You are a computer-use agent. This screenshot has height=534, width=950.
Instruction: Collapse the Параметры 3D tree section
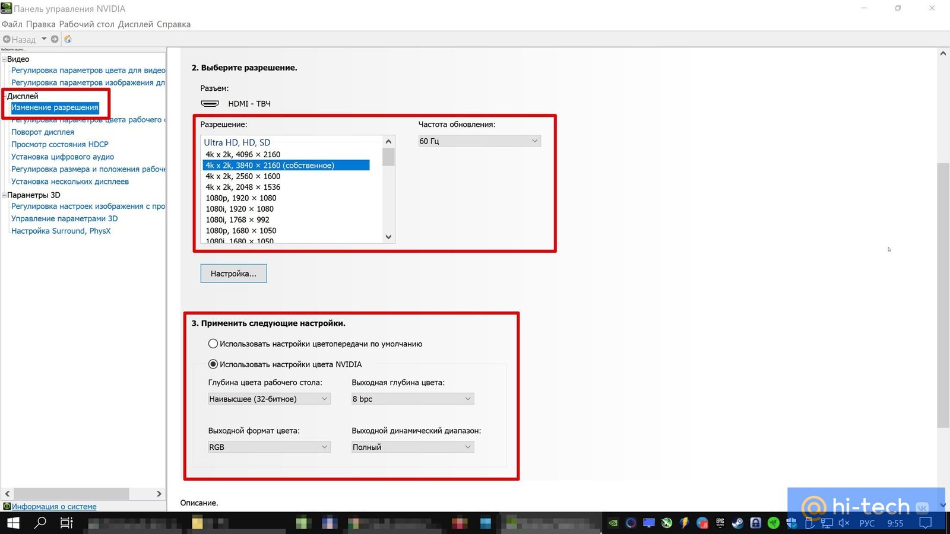click(x=4, y=195)
